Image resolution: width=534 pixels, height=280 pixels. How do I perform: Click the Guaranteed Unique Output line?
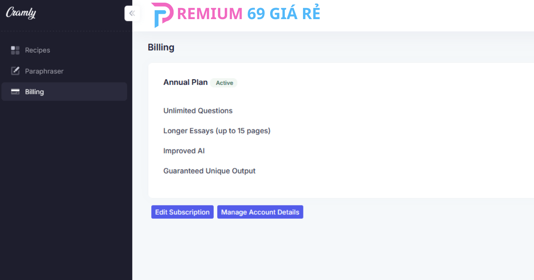(209, 171)
